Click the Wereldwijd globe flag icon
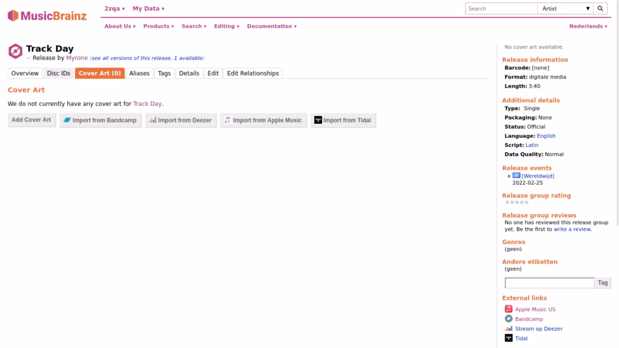This screenshot has height=348, width=619. click(x=516, y=176)
